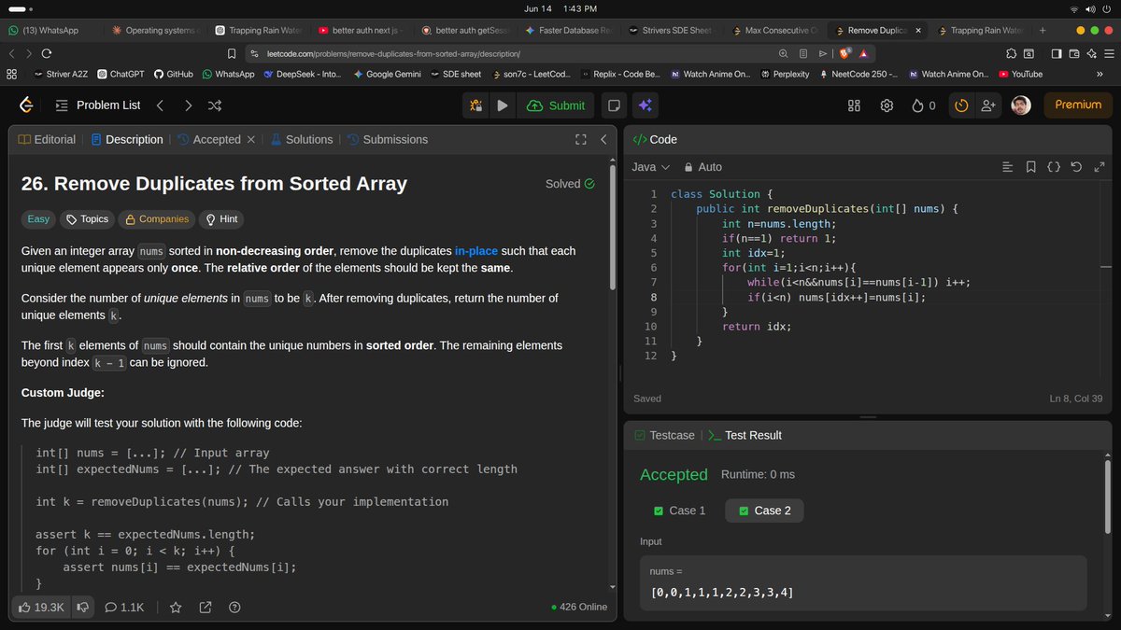The image size is (1121, 630).
Task: Switch to the Solutions tab
Action: tap(302, 139)
